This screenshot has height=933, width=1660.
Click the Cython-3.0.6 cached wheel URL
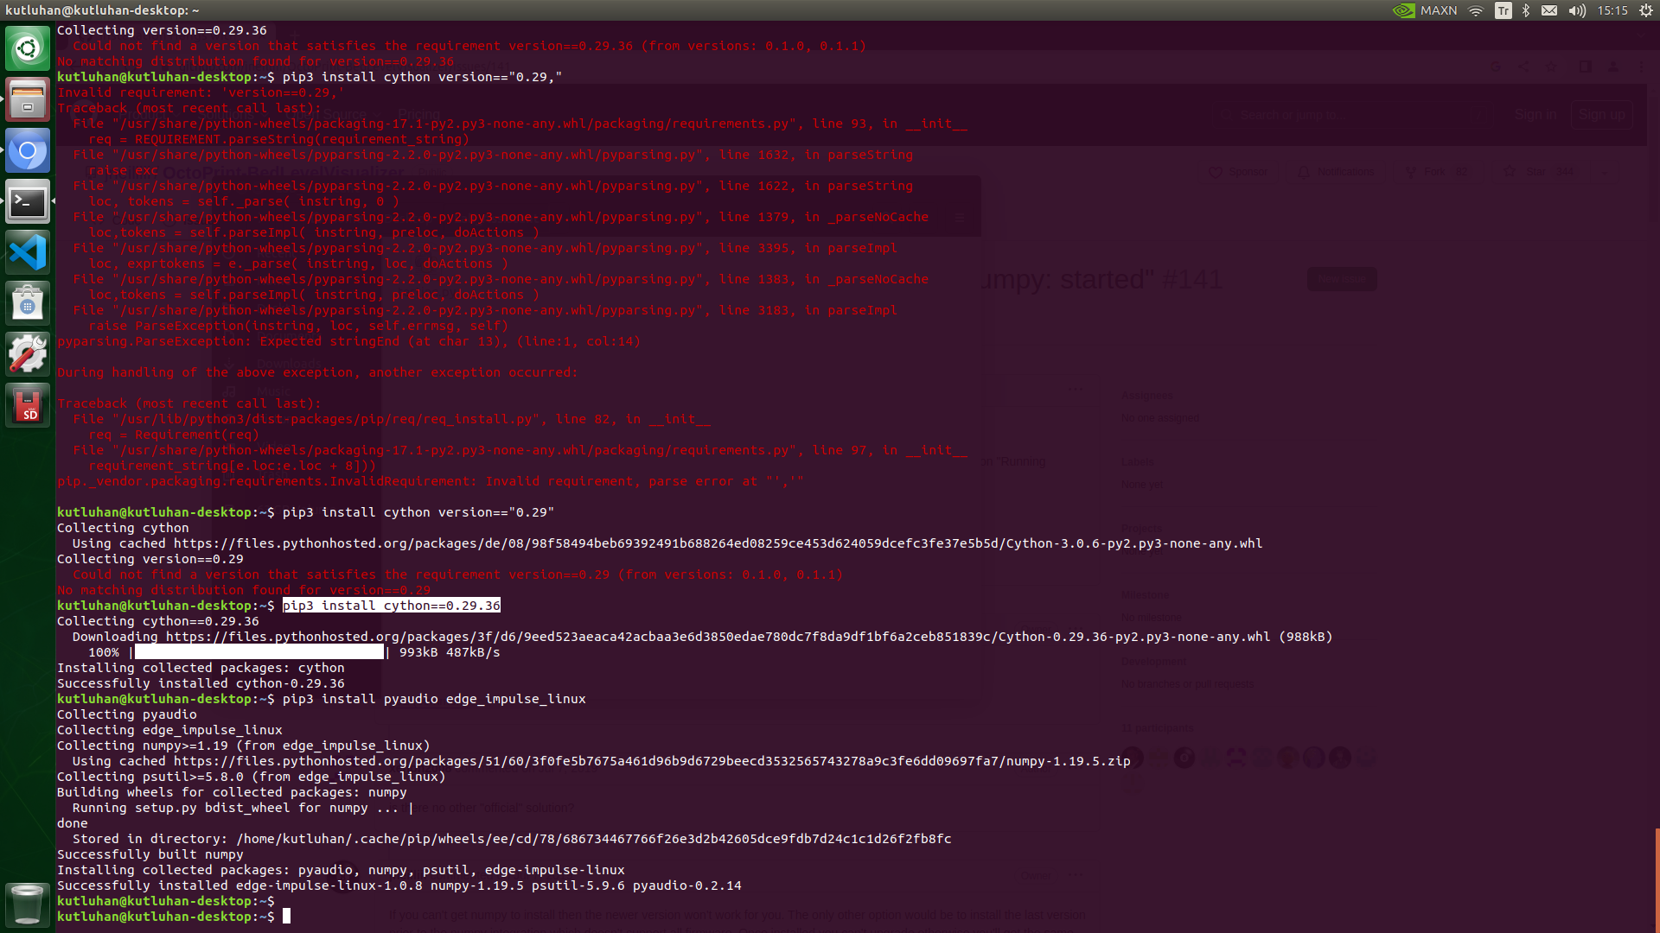[x=718, y=543]
